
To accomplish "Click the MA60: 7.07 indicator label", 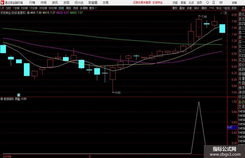I will (76, 13).
